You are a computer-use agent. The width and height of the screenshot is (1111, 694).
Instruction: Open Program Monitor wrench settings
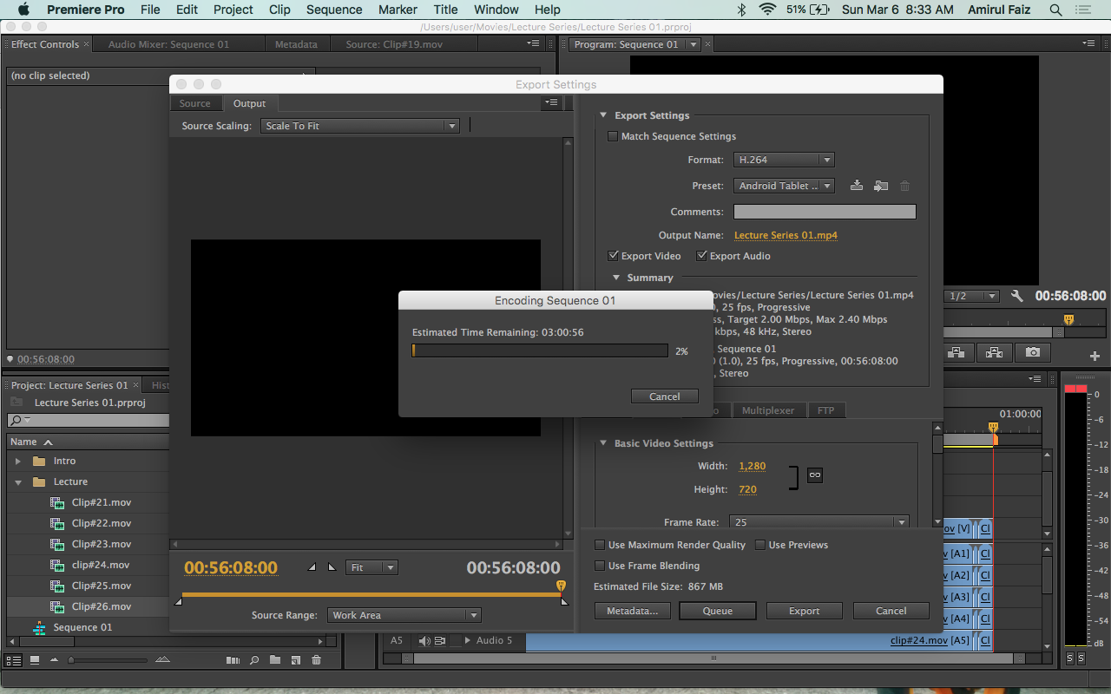coord(1017,296)
